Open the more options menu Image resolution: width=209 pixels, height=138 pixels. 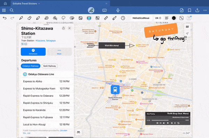coord(205,10)
